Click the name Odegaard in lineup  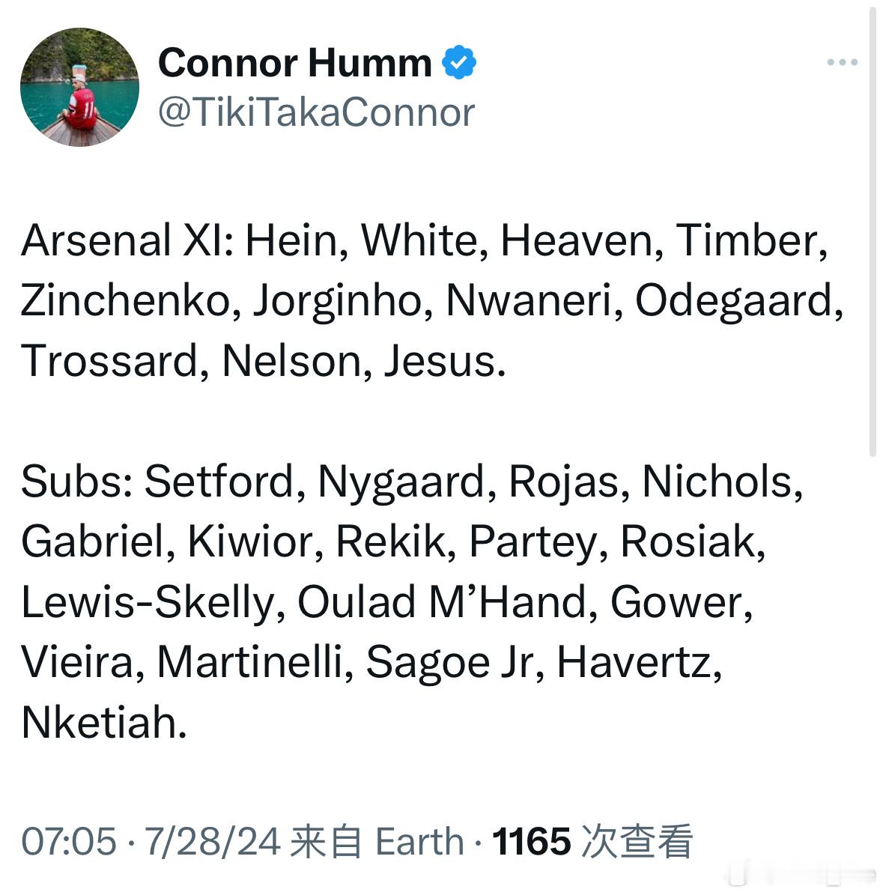[739, 301]
